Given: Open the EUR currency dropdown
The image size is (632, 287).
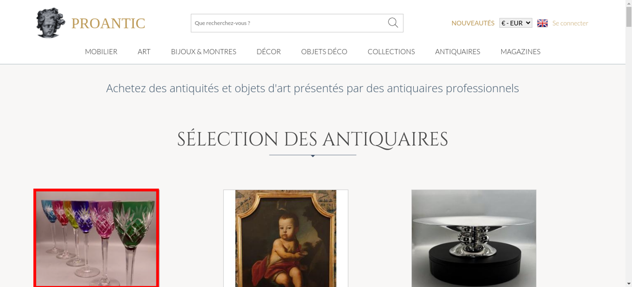Looking at the screenshot, I should (x=516, y=23).
